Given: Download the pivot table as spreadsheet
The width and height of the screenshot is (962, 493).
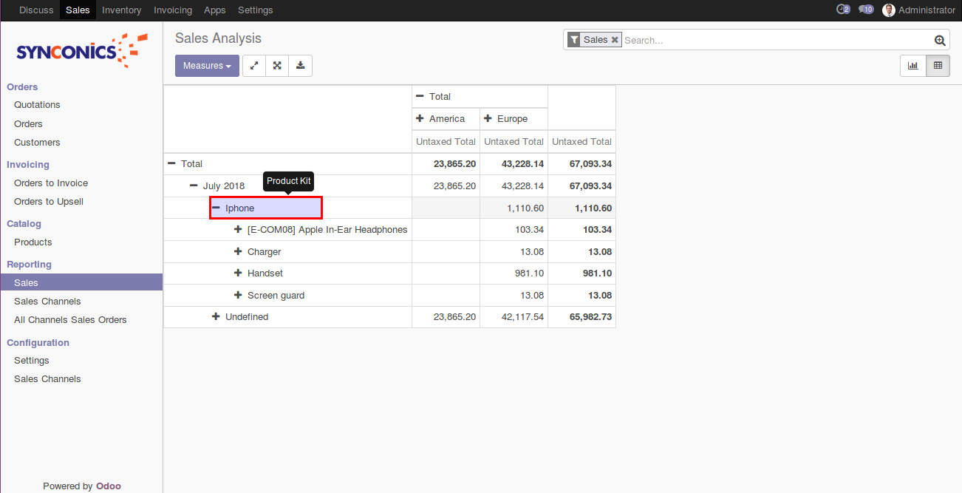Looking at the screenshot, I should [x=301, y=66].
